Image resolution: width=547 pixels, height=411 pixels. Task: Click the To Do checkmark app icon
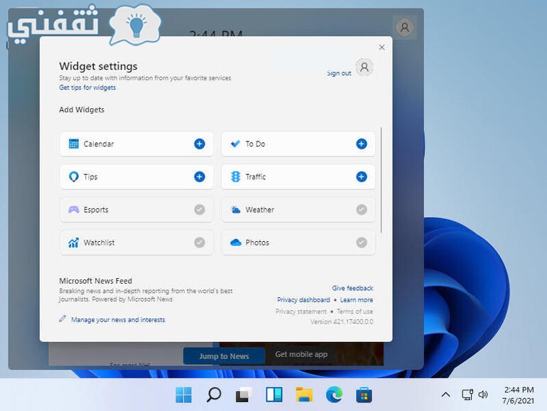(x=235, y=144)
